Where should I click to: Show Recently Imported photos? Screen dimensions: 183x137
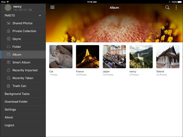click(23, 70)
